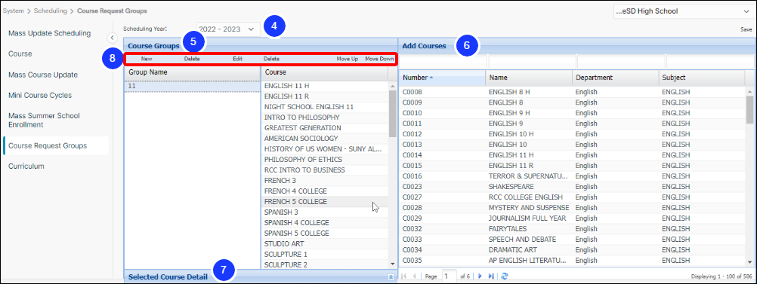Select PHILOSOPHY OF ETHICS course
This screenshot has height=284, width=757.
click(x=324, y=160)
